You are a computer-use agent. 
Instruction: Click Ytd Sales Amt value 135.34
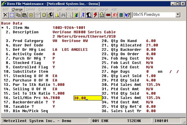pos(153,98)
